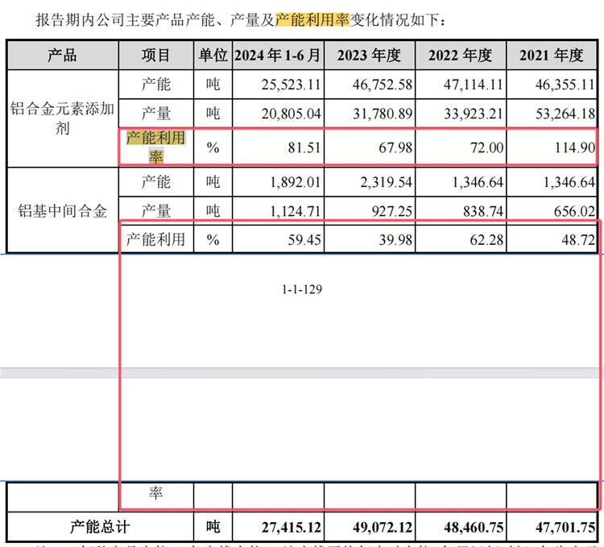Click the '产能总计' row label
This screenshot has width=604, height=547.
(100, 527)
